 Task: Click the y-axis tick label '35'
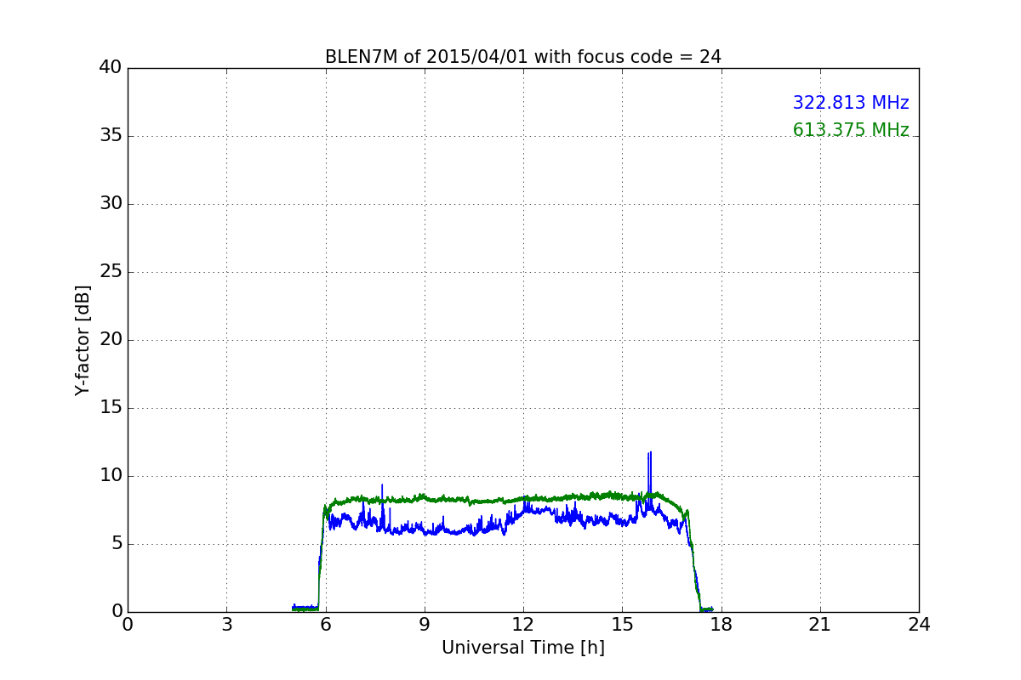click(x=111, y=136)
